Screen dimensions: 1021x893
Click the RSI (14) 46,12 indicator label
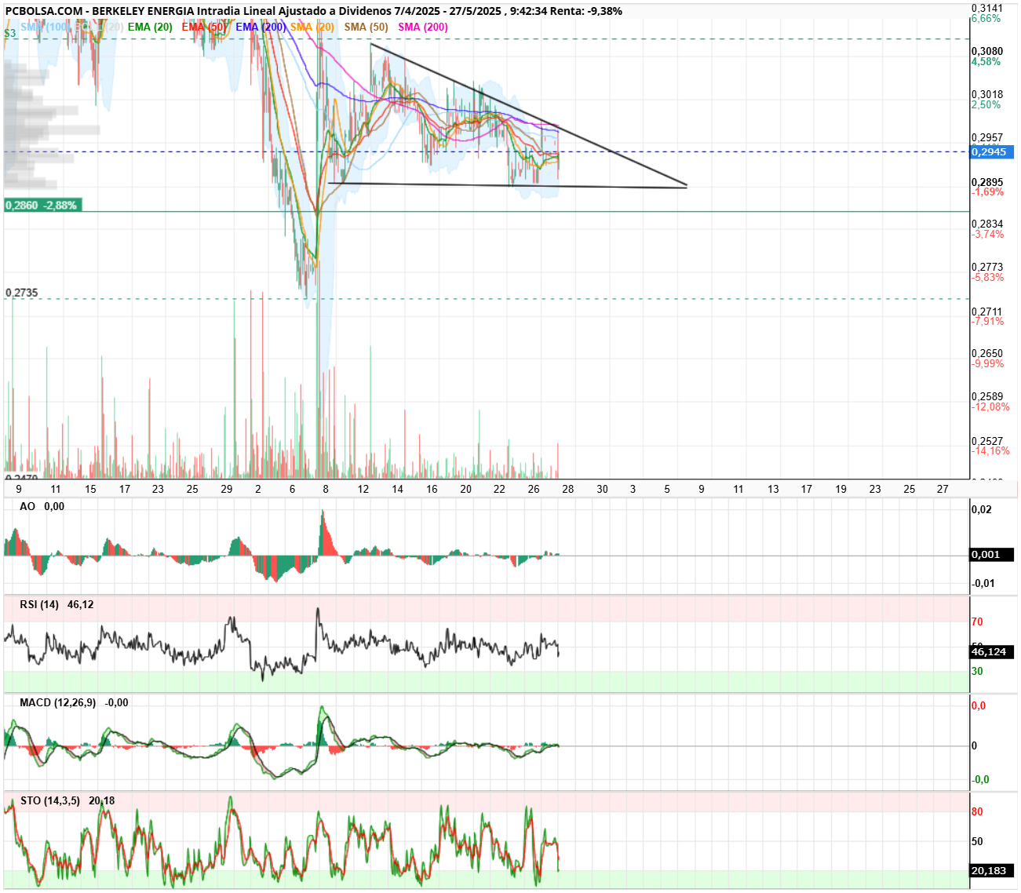57,604
